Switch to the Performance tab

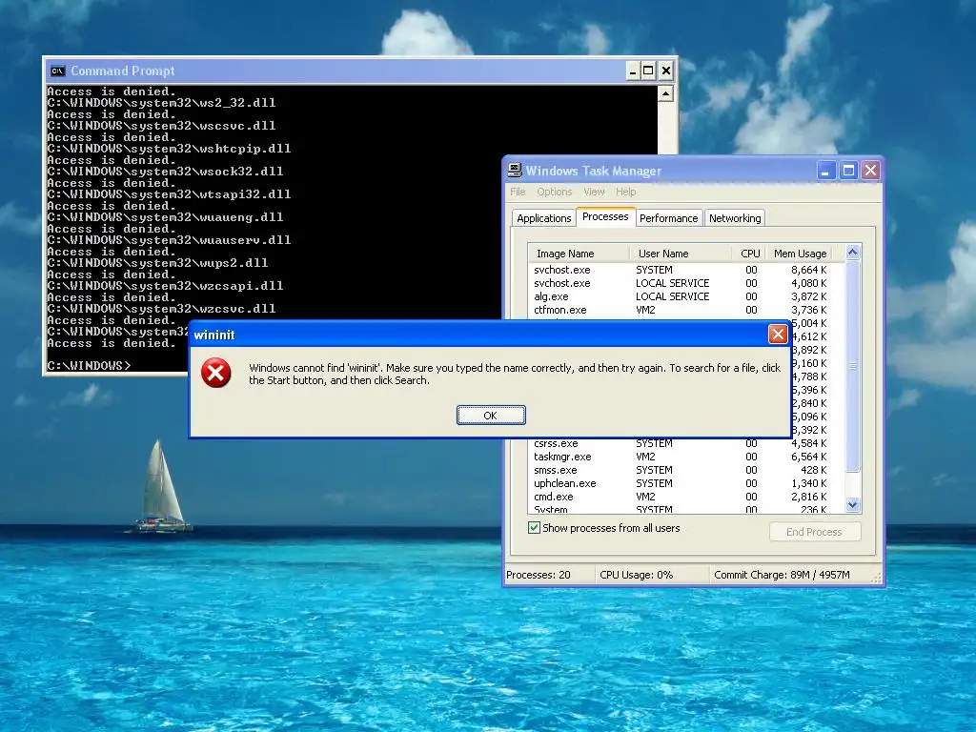pyautogui.click(x=668, y=218)
